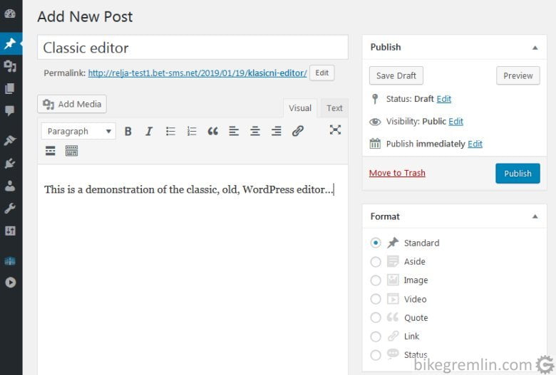The width and height of the screenshot is (556, 375).
Task: Click the Preview button
Action: (x=518, y=75)
